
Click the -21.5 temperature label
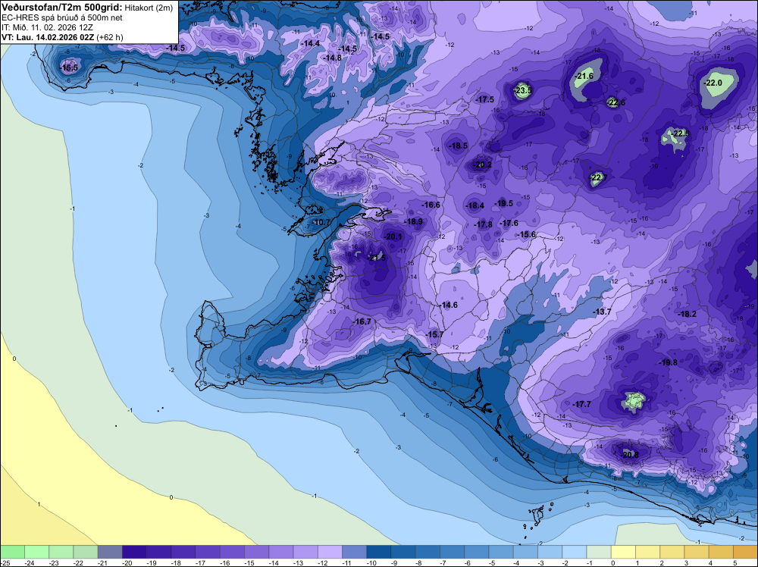pyautogui.click(x=377, y=258)
